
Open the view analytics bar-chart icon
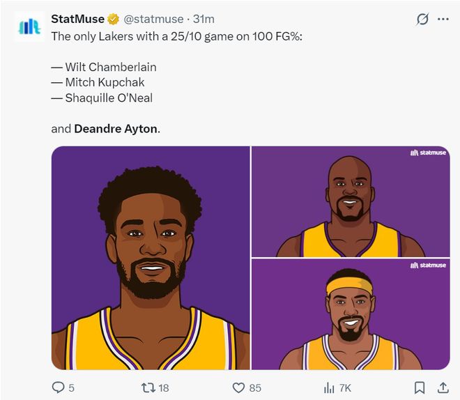pos(329,387)
